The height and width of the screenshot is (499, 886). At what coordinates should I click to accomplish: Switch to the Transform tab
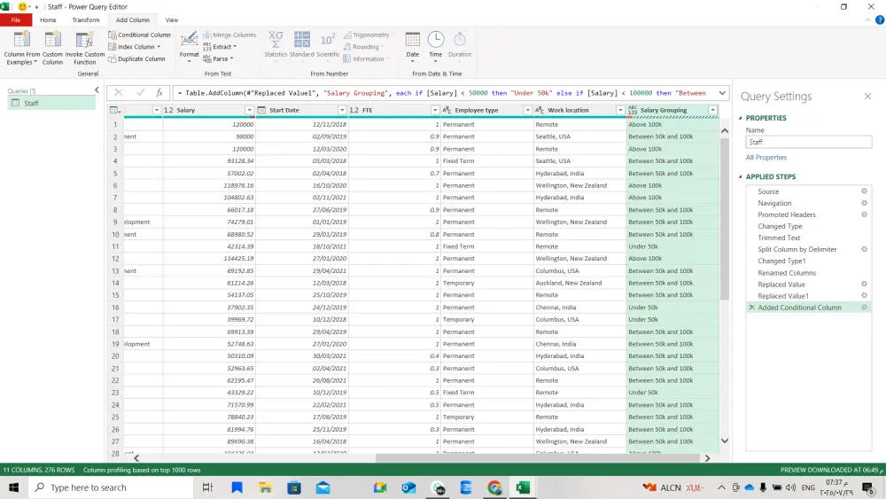coord(86,19)
